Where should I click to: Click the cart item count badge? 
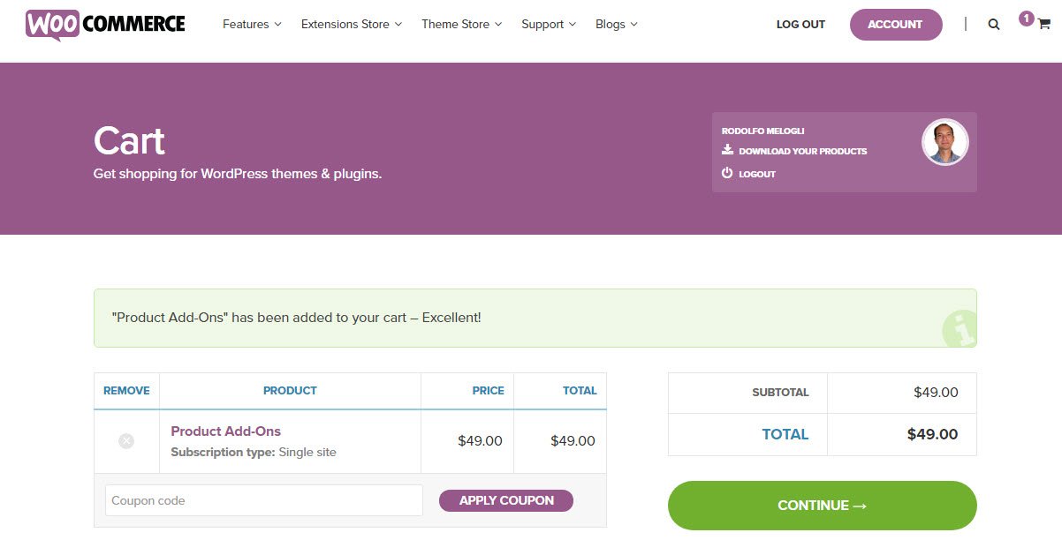(x=1026, y=18)
